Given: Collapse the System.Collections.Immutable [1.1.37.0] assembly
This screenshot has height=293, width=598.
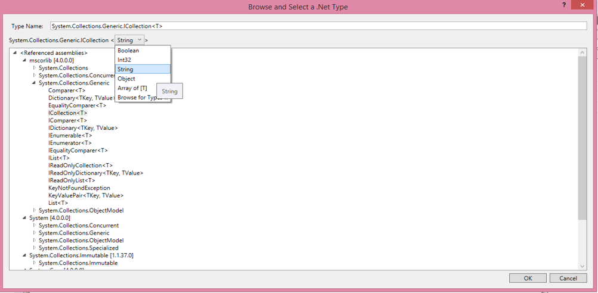Looking at the screenshot, I should pos(24,255).
